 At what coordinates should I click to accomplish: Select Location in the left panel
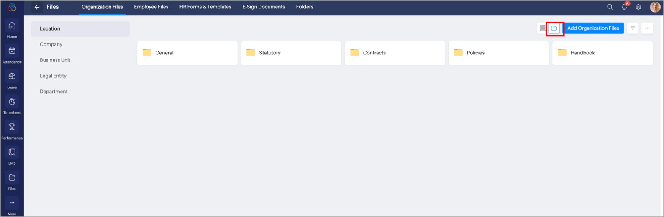point(80,29)
